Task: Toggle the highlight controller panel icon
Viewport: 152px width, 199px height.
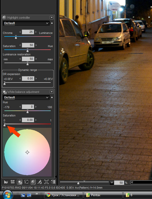Action: pos(33,182)
